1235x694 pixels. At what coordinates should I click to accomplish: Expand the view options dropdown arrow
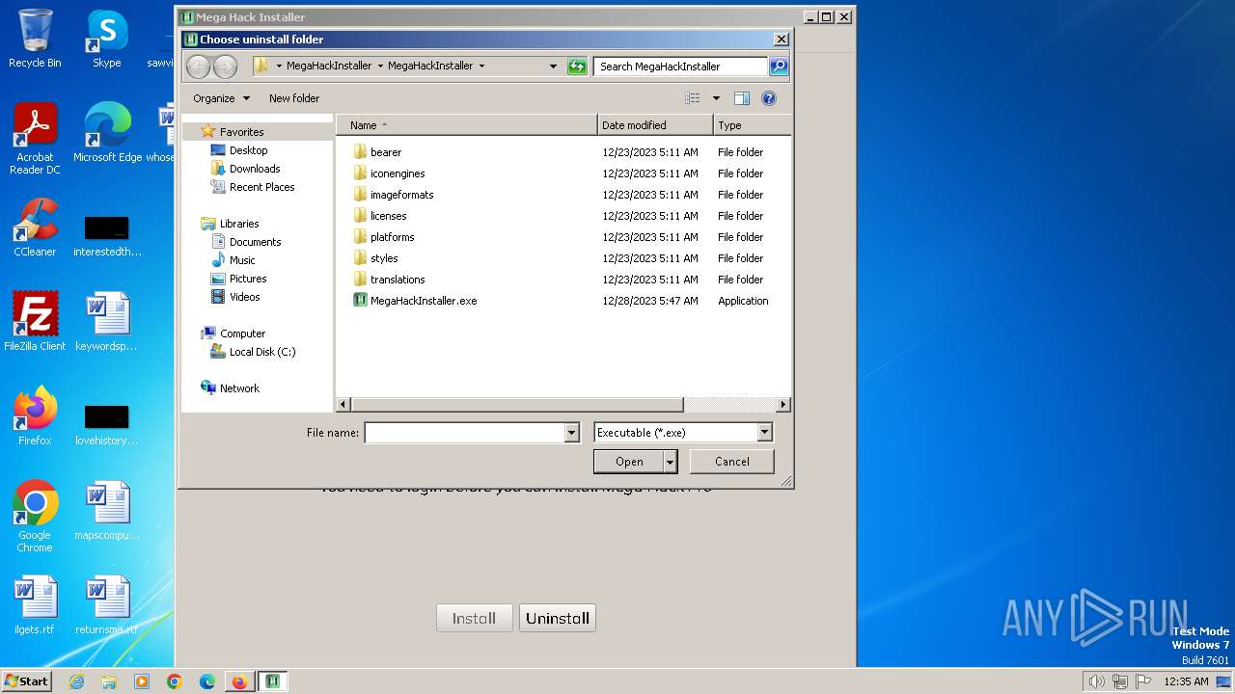(x=716, y=98)
